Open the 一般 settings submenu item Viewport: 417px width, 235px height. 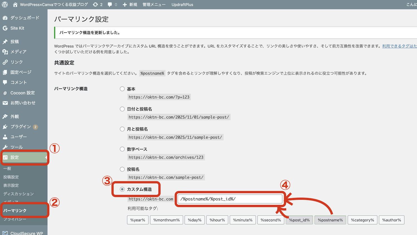7,168
